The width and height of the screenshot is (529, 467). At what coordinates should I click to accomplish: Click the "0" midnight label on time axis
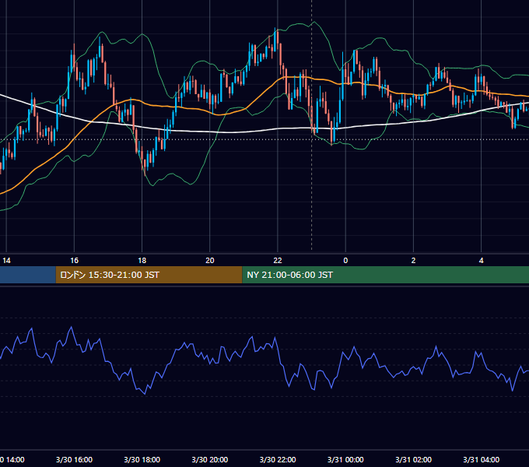click(x=345, y=261)
